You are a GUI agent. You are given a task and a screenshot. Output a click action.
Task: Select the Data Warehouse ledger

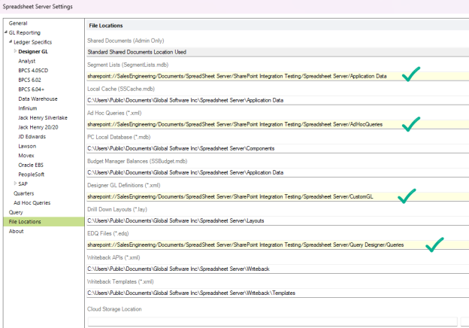(39, 99)
